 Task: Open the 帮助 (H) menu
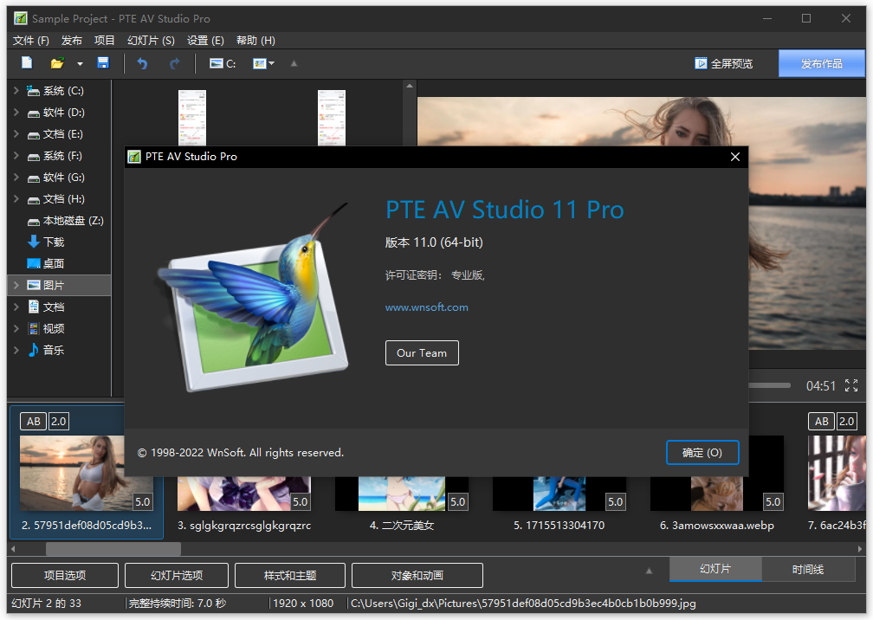255,41
